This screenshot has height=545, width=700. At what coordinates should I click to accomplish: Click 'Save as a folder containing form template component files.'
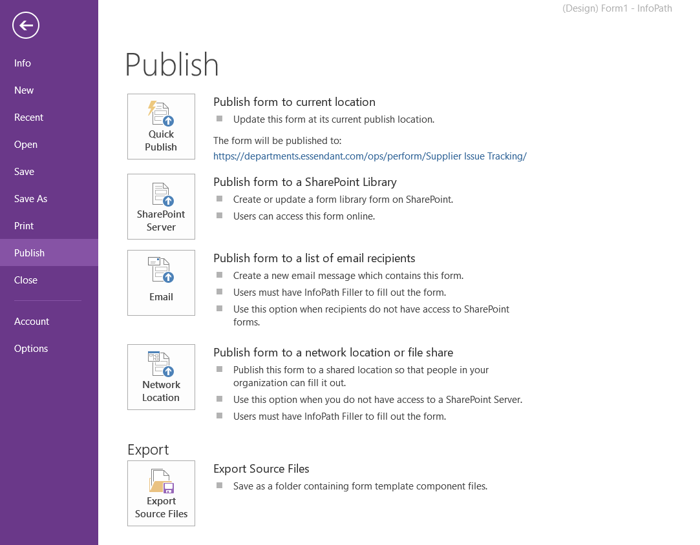tap(360, 486)
